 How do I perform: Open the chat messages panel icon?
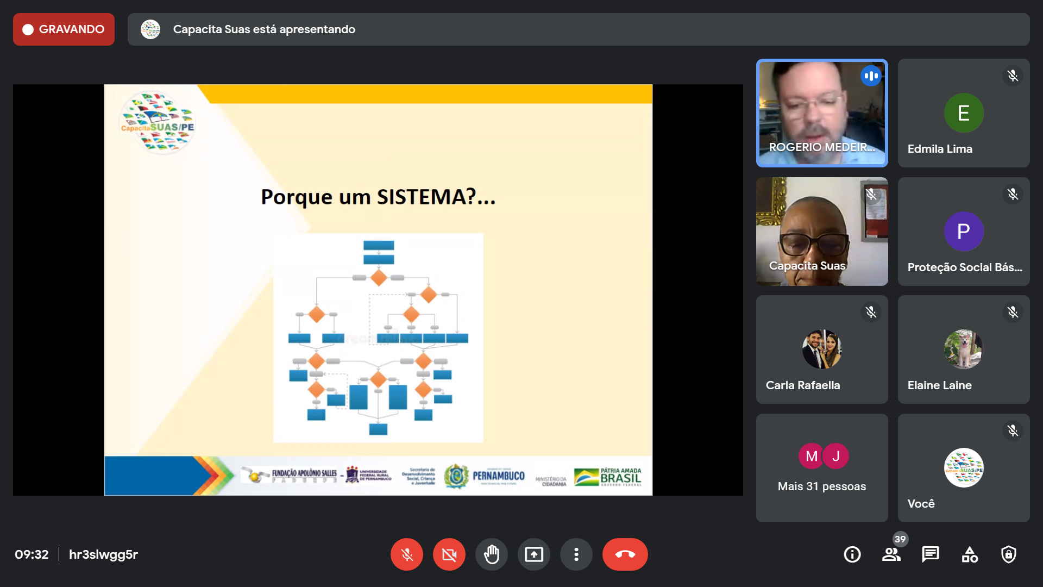click(x=930, y=554)
